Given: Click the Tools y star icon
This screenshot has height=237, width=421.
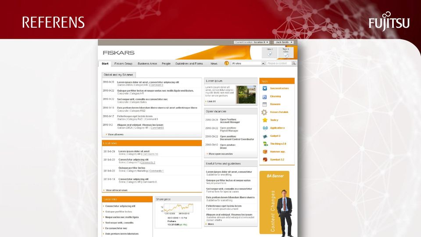Looking at the screenshot, I should point(265,120).
